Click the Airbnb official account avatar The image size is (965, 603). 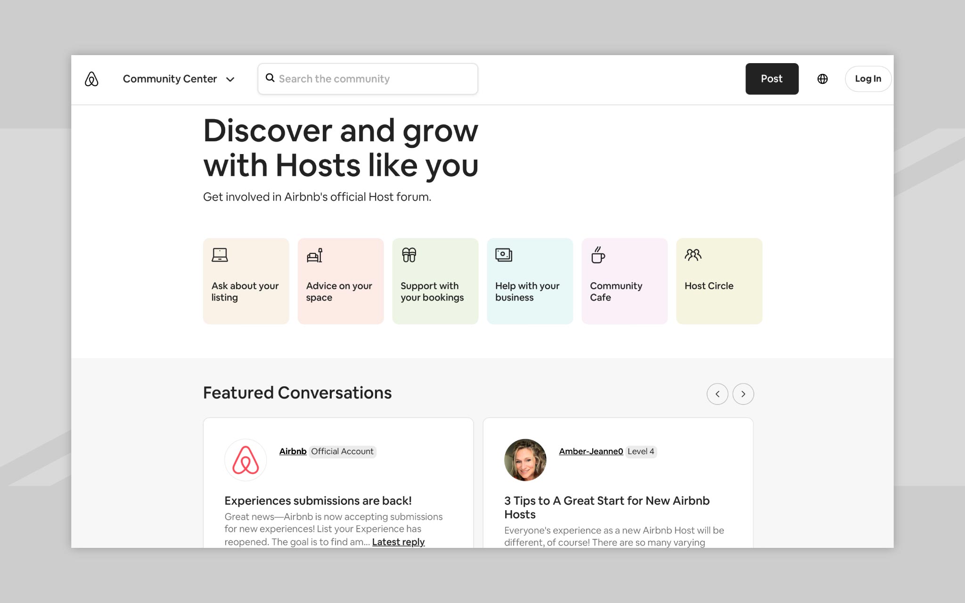pyautogui.click(x=245, y=459)
